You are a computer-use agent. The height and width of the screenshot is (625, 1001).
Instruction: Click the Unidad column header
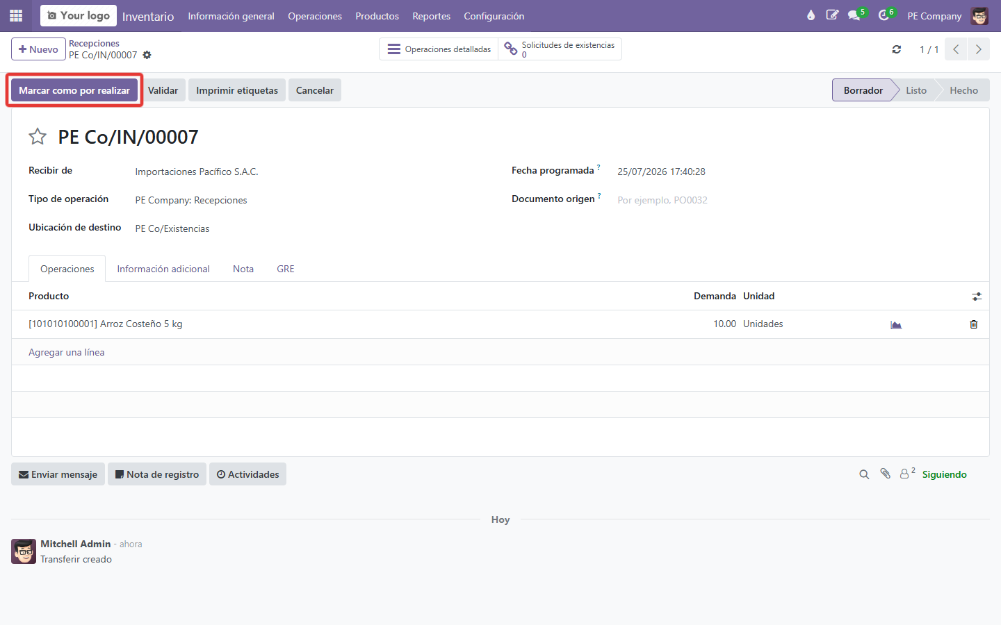(x=758, y=296)
